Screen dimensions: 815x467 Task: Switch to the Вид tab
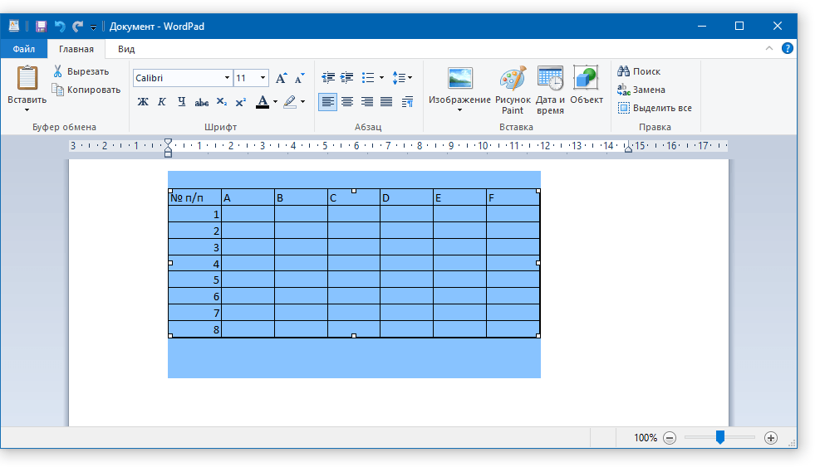[126, 49]
